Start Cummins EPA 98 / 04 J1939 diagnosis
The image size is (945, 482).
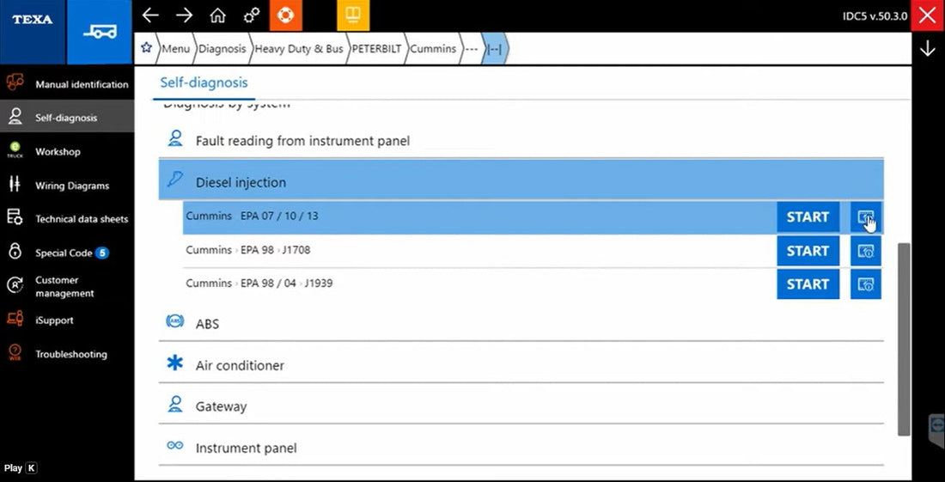click(x=808, y=284)
